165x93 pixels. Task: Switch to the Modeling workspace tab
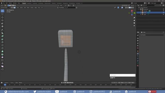(x=29, y=3)
